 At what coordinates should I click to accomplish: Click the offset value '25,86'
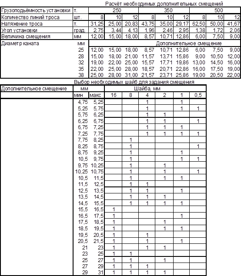tap(182, 75)
